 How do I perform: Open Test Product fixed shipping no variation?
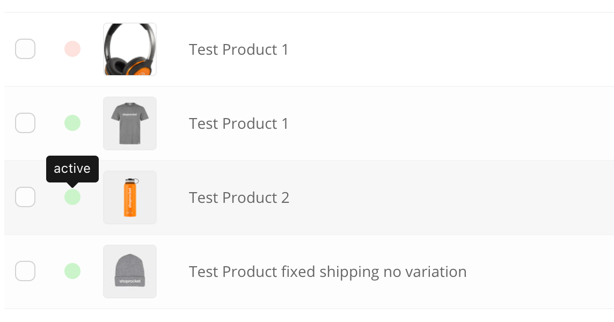pyautogui.click(x=328, y=272)
